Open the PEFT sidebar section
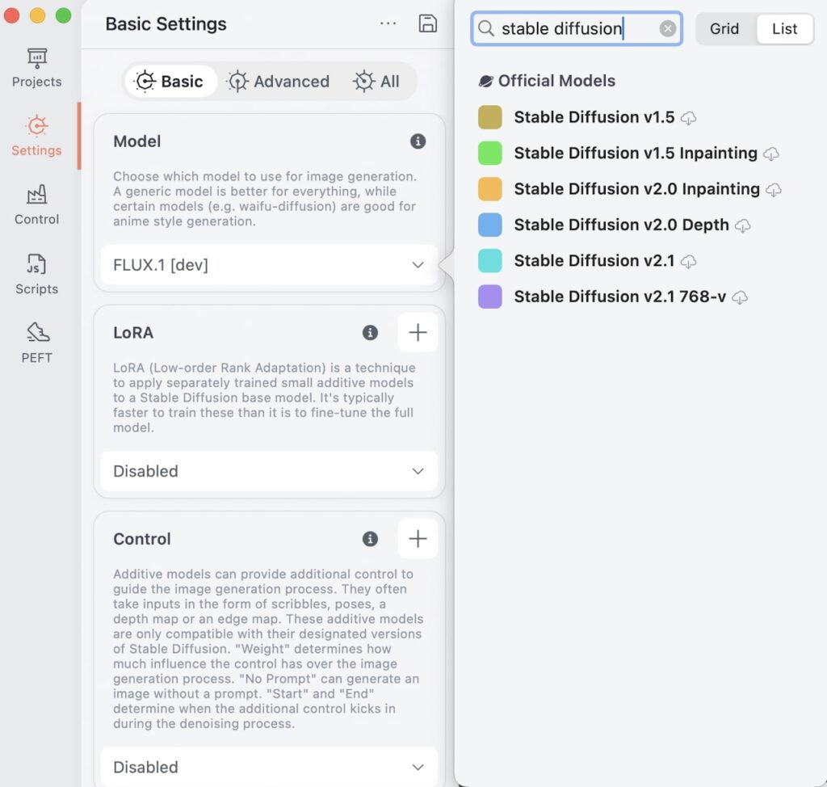 pyautogui.click(x=36, y=343)
